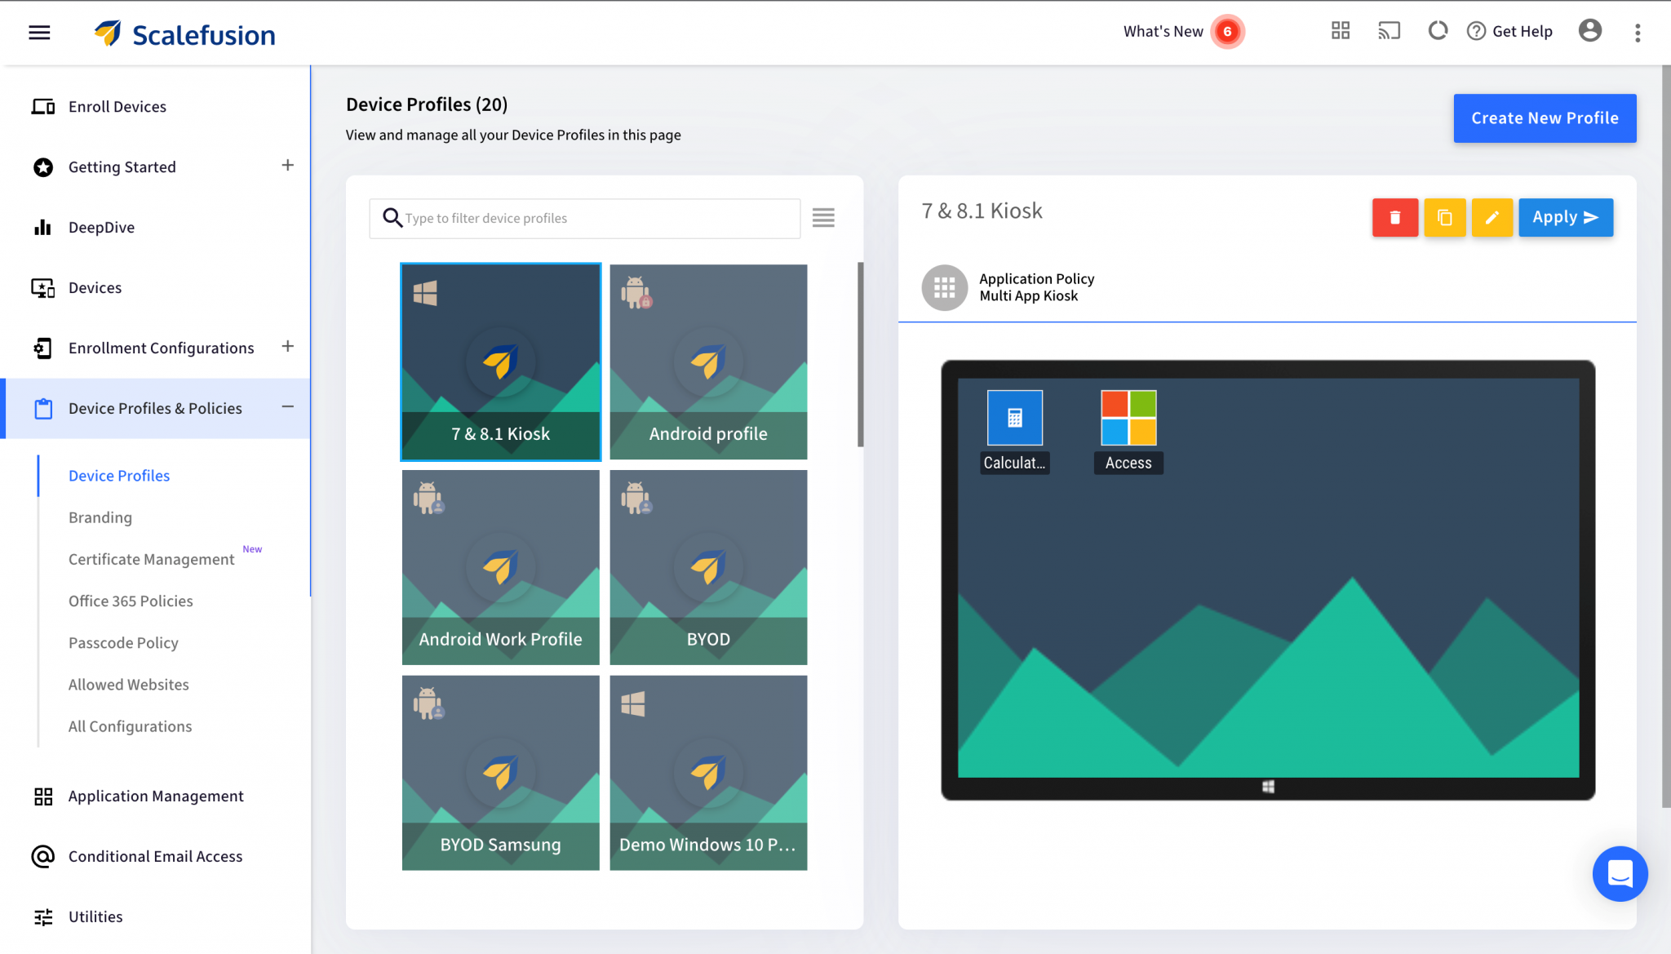Click the grid apps icon in header

[1341, 31]
